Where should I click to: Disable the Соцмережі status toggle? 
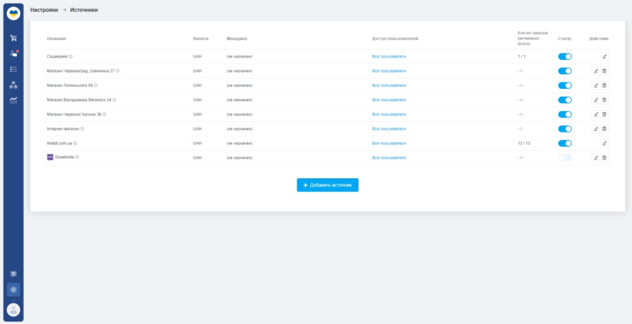pos(565,56)
